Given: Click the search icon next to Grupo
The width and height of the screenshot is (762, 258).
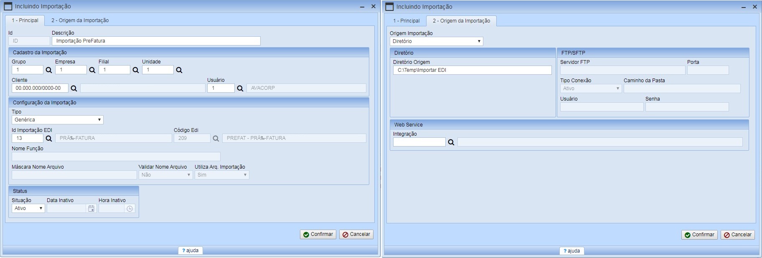Looking at the screenshot, I should (x=49, y=70).
